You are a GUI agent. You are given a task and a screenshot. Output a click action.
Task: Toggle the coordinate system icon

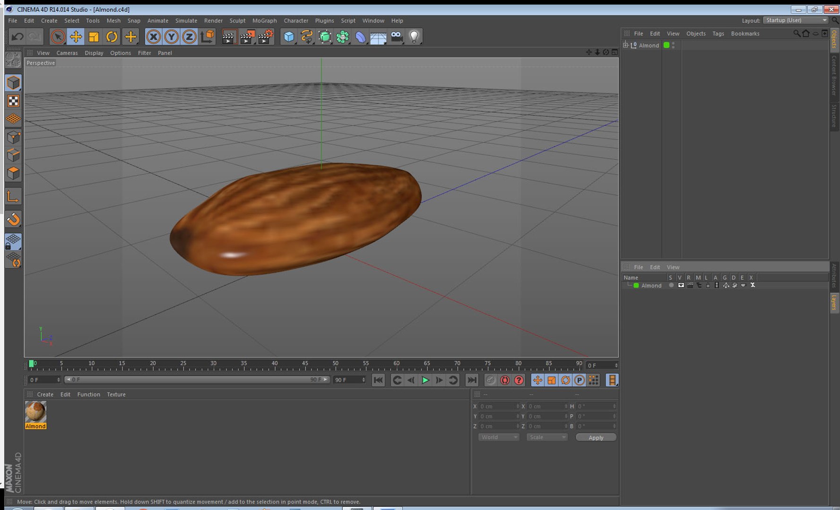(x=207, y=36)
